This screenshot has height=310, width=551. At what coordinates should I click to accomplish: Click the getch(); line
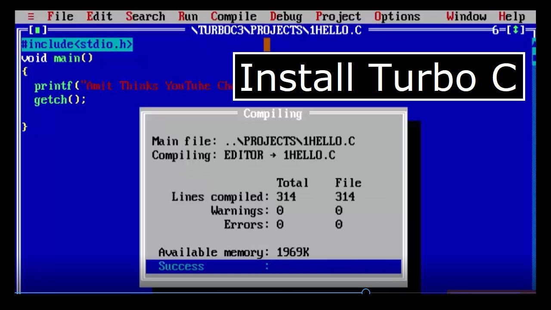tap(60, 100)
